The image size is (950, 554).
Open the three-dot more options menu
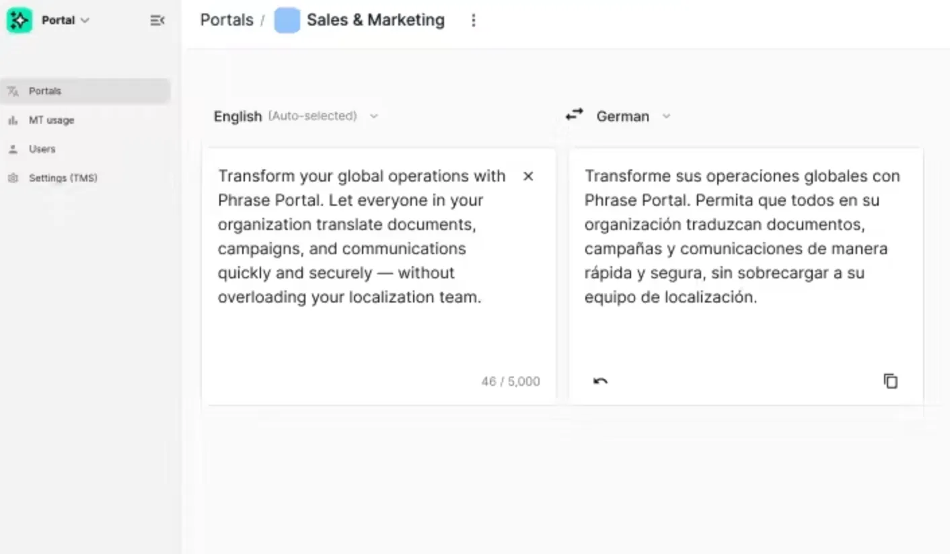(x=474, y=20)
